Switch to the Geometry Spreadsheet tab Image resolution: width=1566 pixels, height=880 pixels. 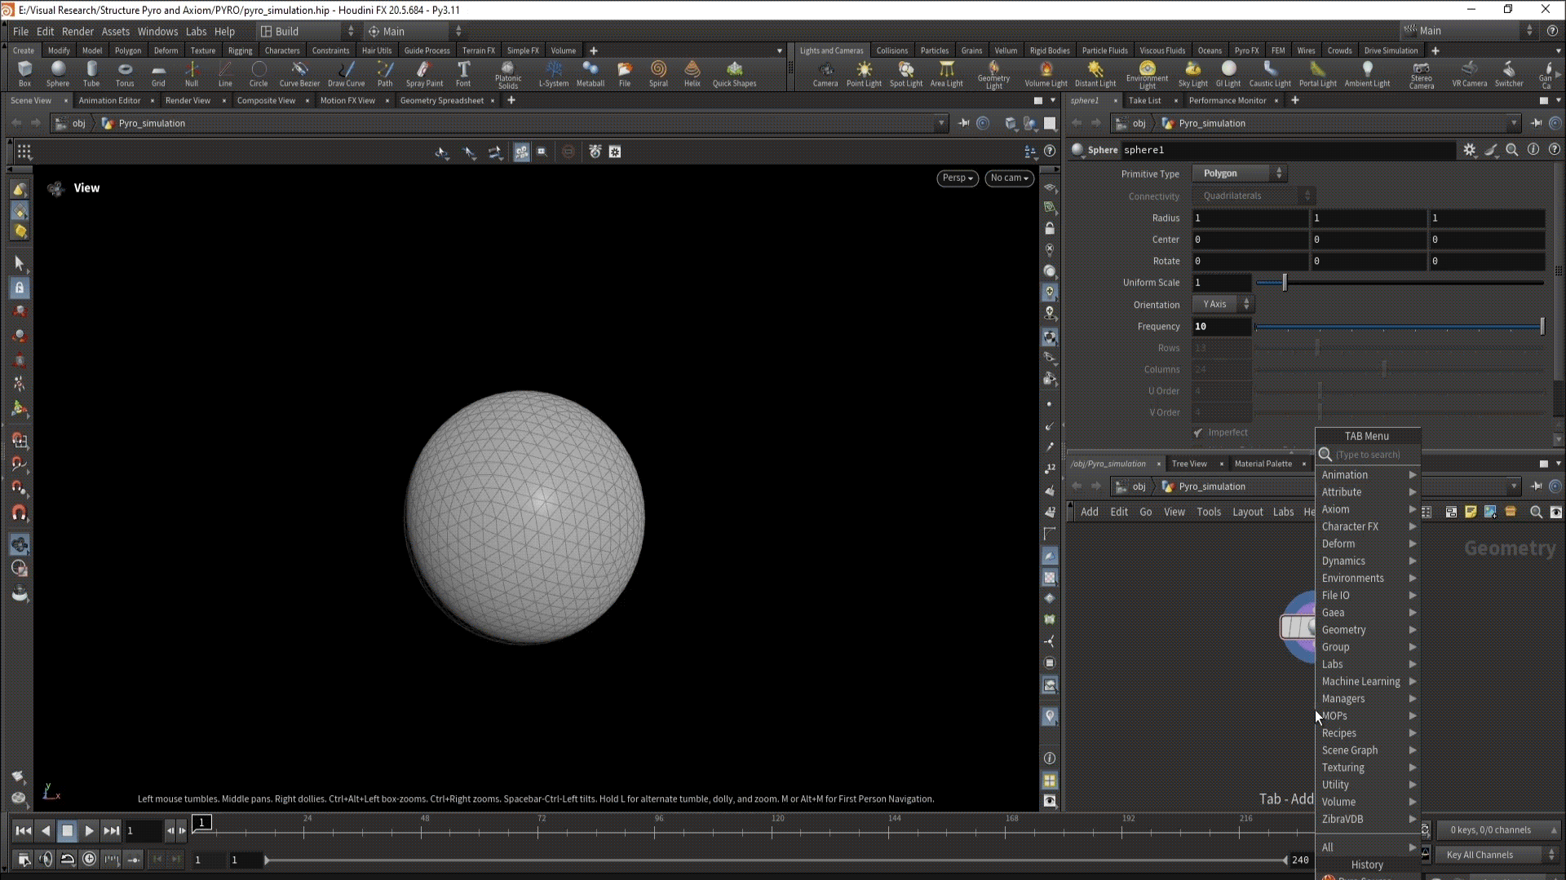point(441,100)
